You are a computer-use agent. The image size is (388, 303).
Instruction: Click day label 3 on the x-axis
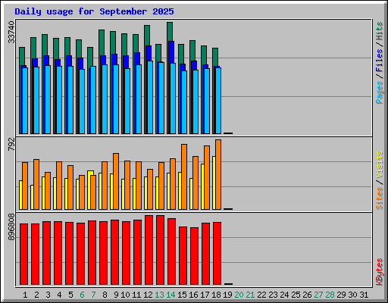[48, 295]
